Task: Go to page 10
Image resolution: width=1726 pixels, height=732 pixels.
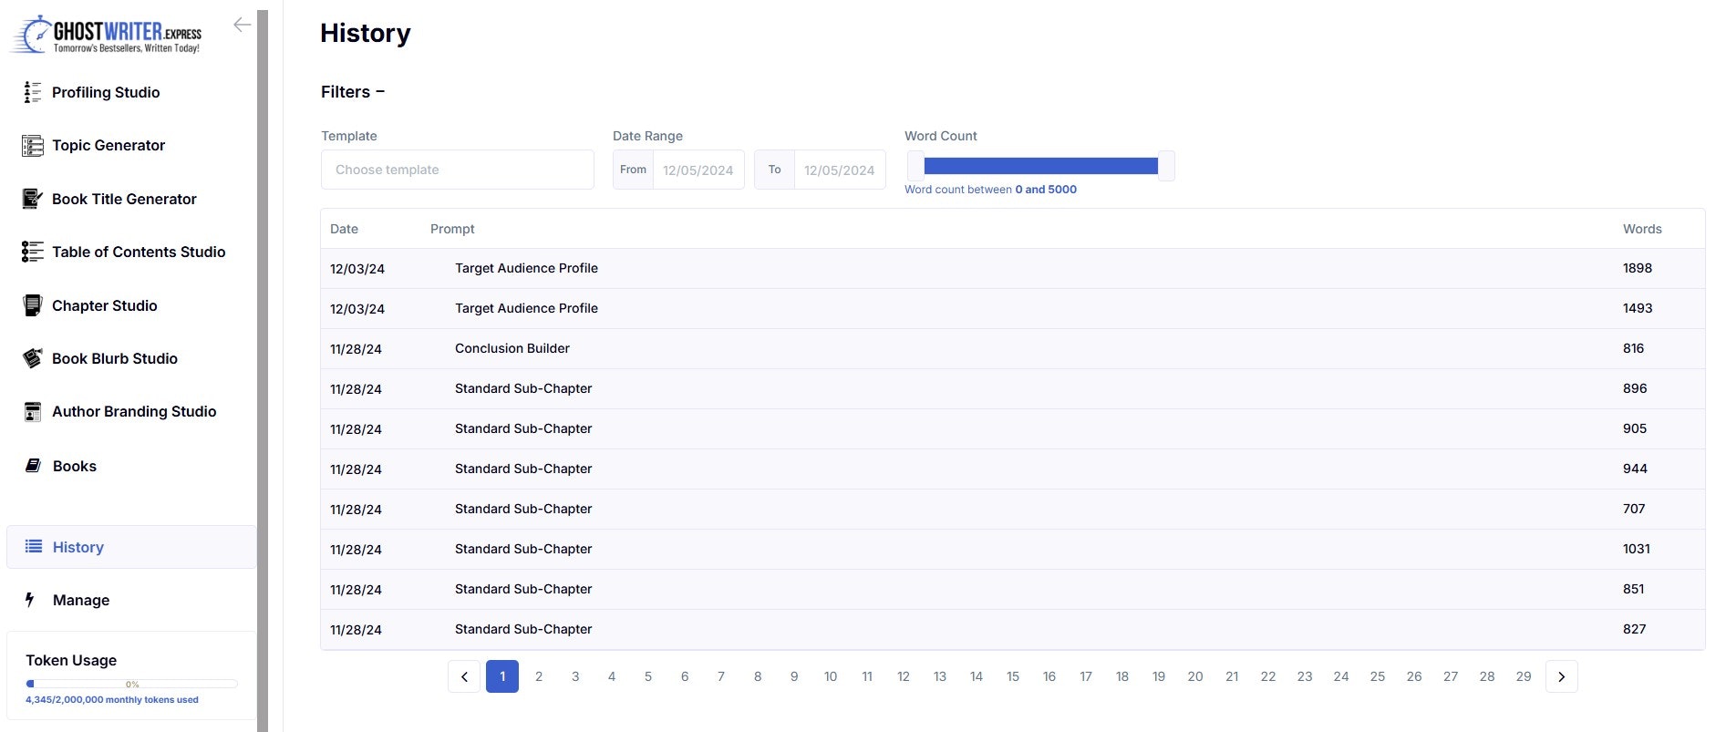Action: 831,676
